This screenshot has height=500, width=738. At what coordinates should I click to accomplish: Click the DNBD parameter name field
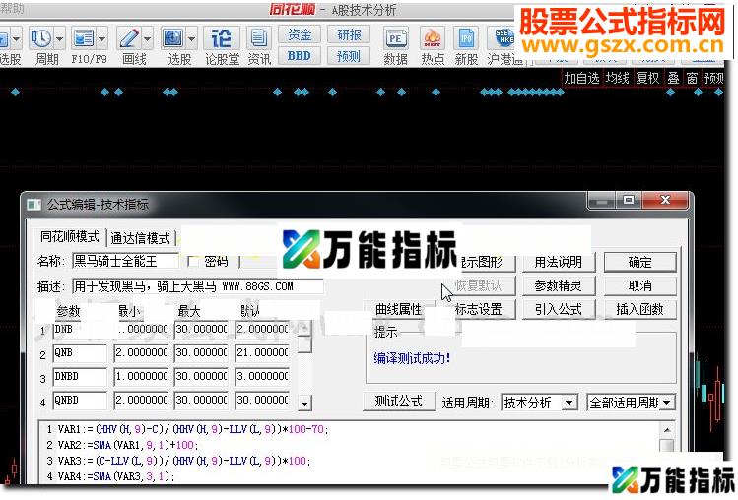(x=80, y=376)
